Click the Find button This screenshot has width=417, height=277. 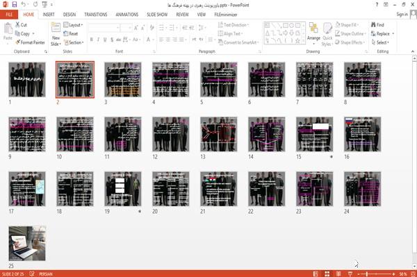click(x=377, y=25)
